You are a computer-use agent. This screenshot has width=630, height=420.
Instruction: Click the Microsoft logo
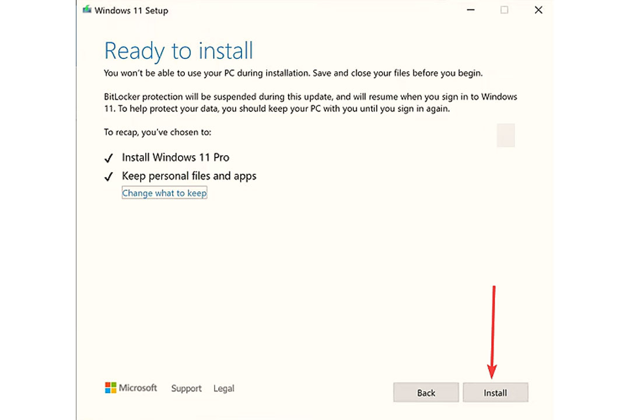[131, 388]
